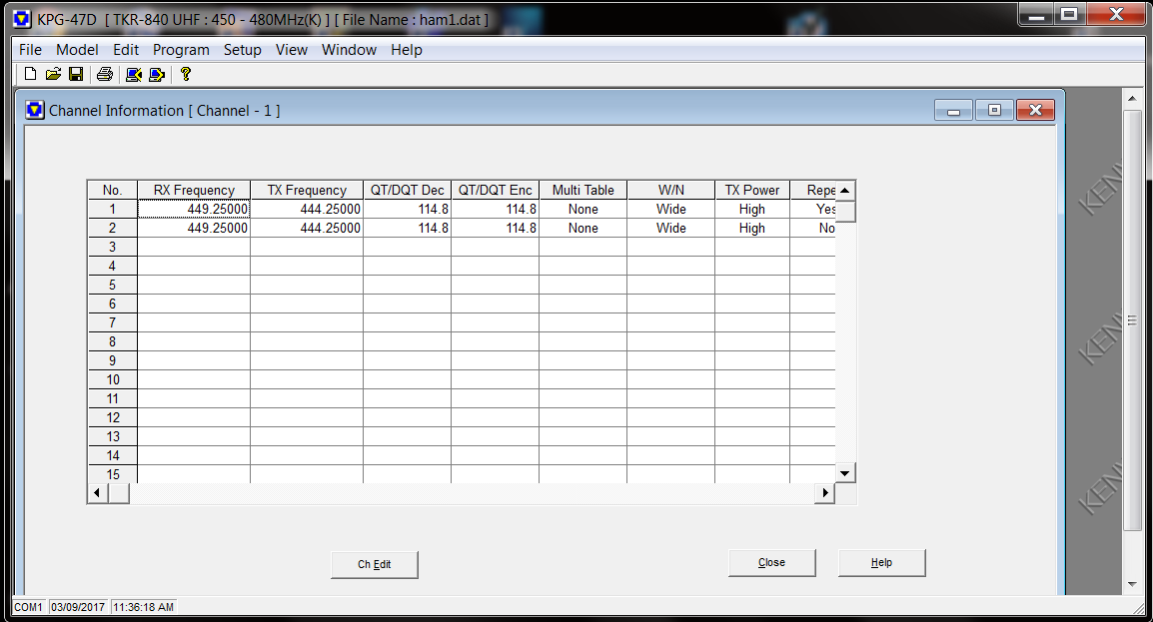Viewport: 1153px width, 622px height.
Task: Print using the printer toolbar icon
Action: [104, 74]
